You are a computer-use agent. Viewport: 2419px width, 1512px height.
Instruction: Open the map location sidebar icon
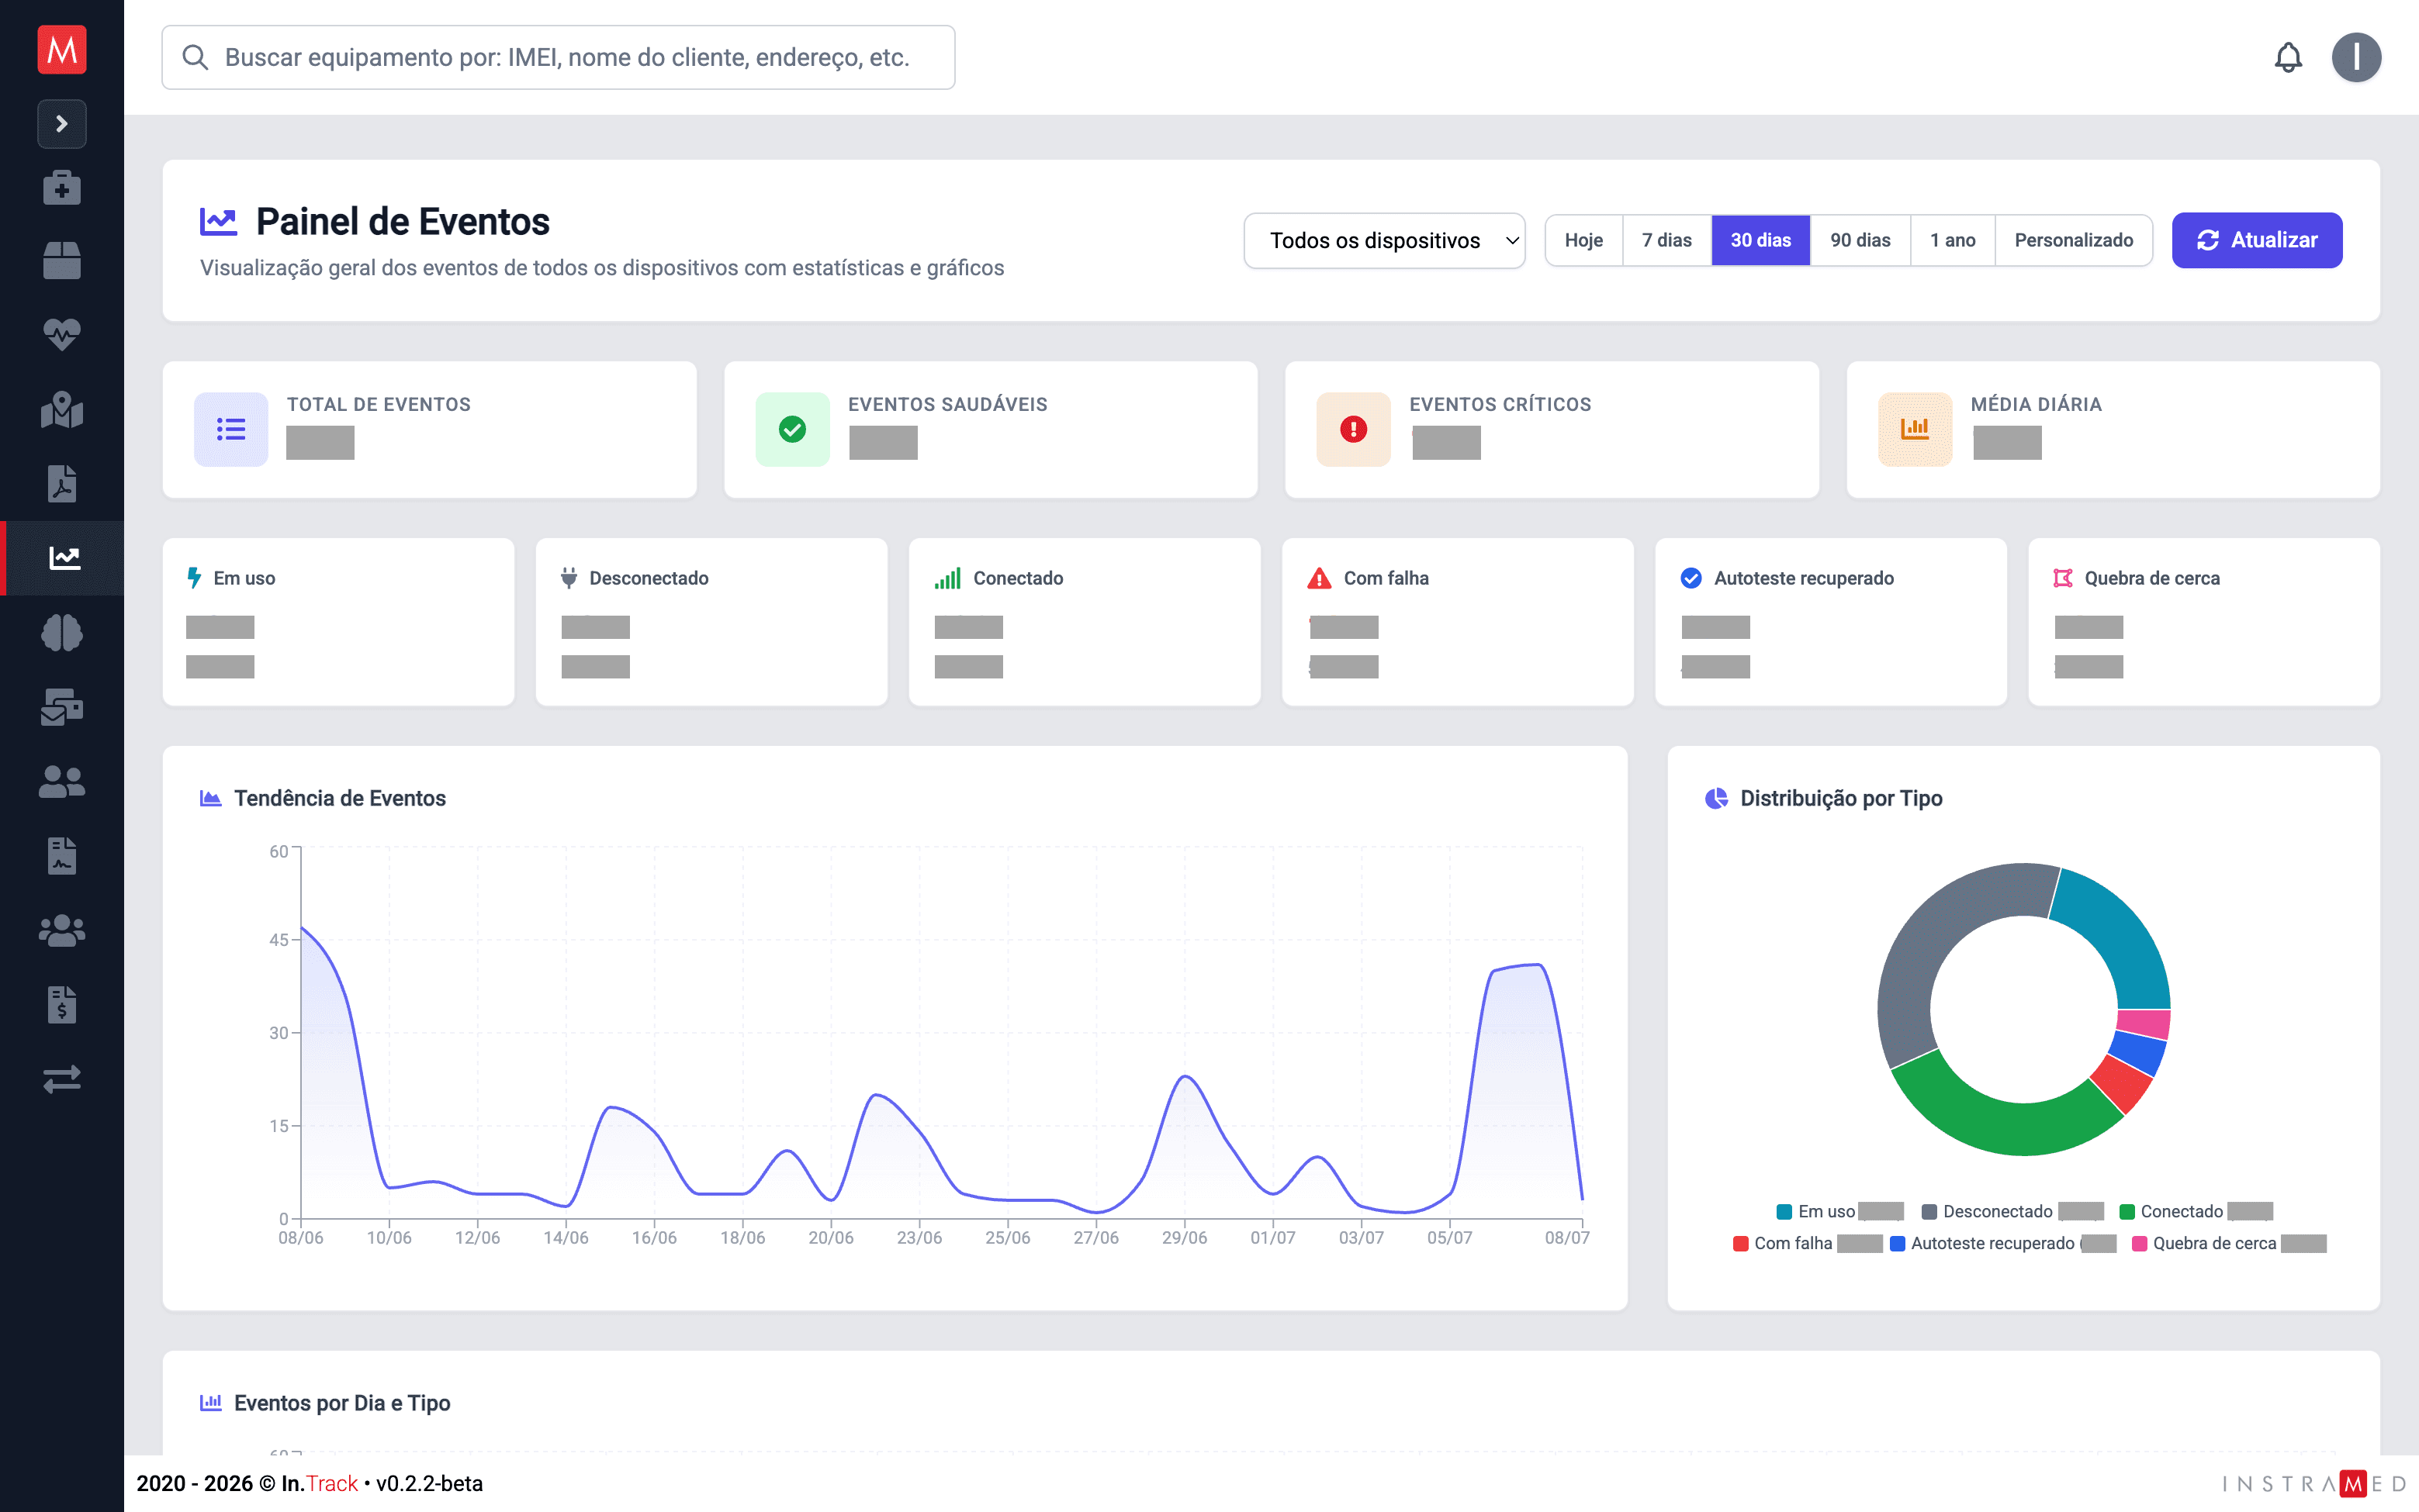tap(62, 409)
